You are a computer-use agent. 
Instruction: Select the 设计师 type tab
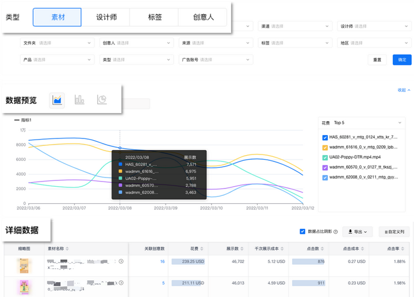point(106,17)
